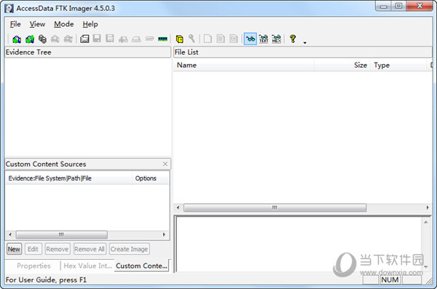437x289 pixels.
Task: Click the Add Evidence Item toolbar icon
Action: pos(17,39)
